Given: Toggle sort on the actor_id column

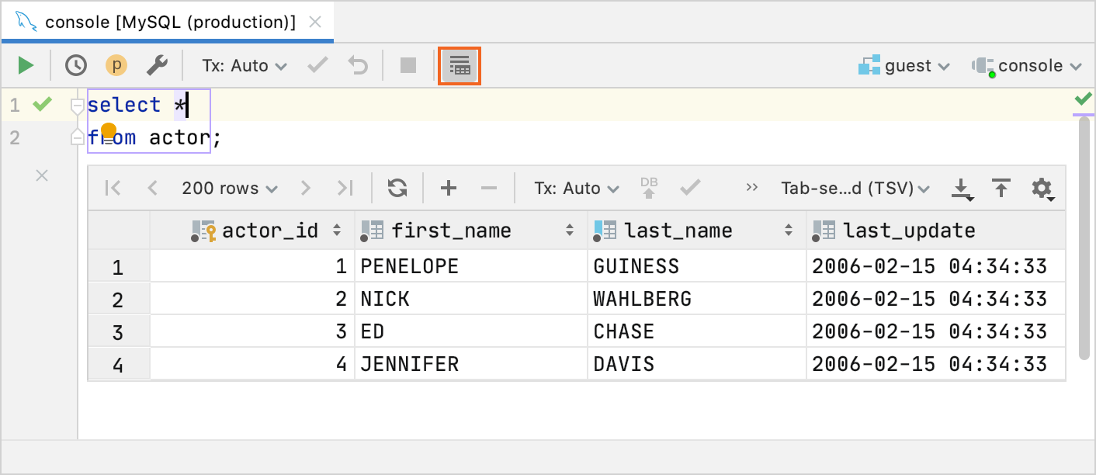Looking at the screenshot, I should click(336, 230).
